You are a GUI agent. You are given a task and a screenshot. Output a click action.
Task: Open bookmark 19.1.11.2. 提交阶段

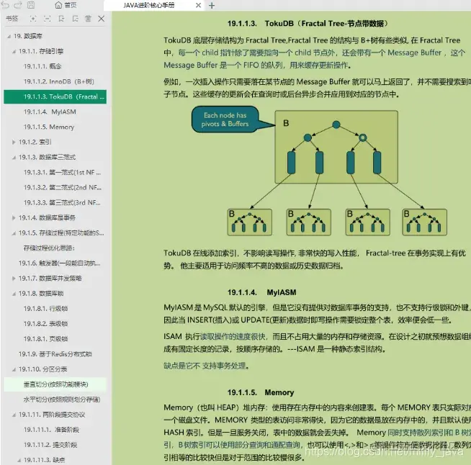(x=50, y=445)
